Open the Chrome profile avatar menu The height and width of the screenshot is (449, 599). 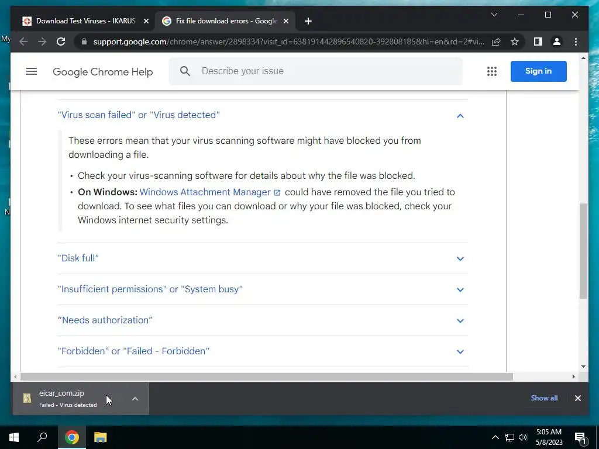click(x=557, y=42)
